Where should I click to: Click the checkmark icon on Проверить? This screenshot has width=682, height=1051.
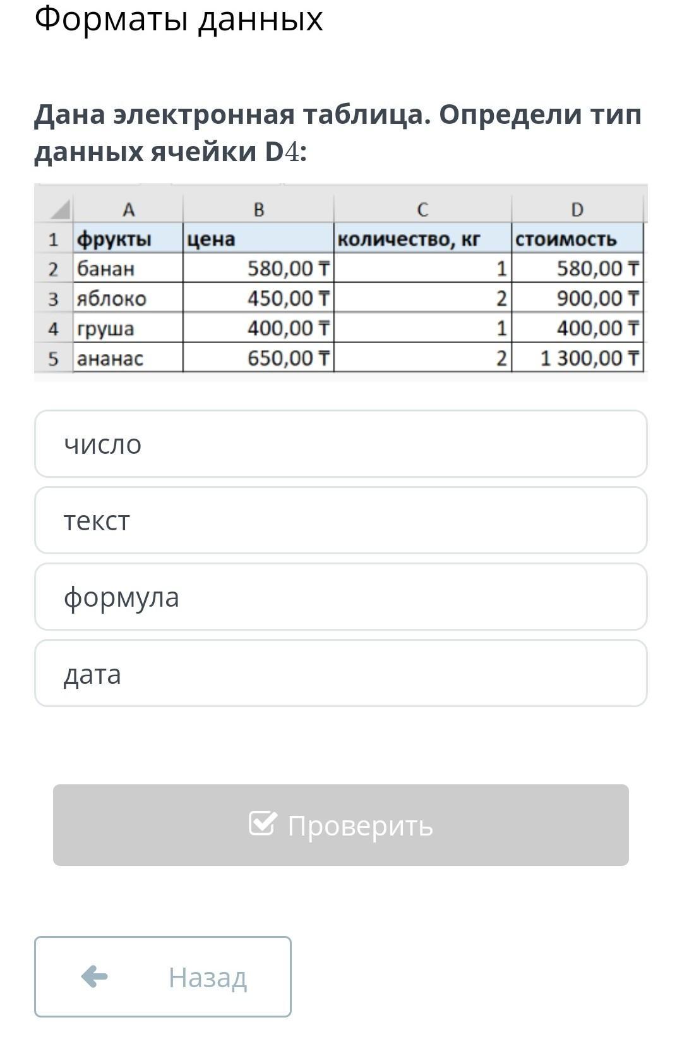[x=263, y=823]
